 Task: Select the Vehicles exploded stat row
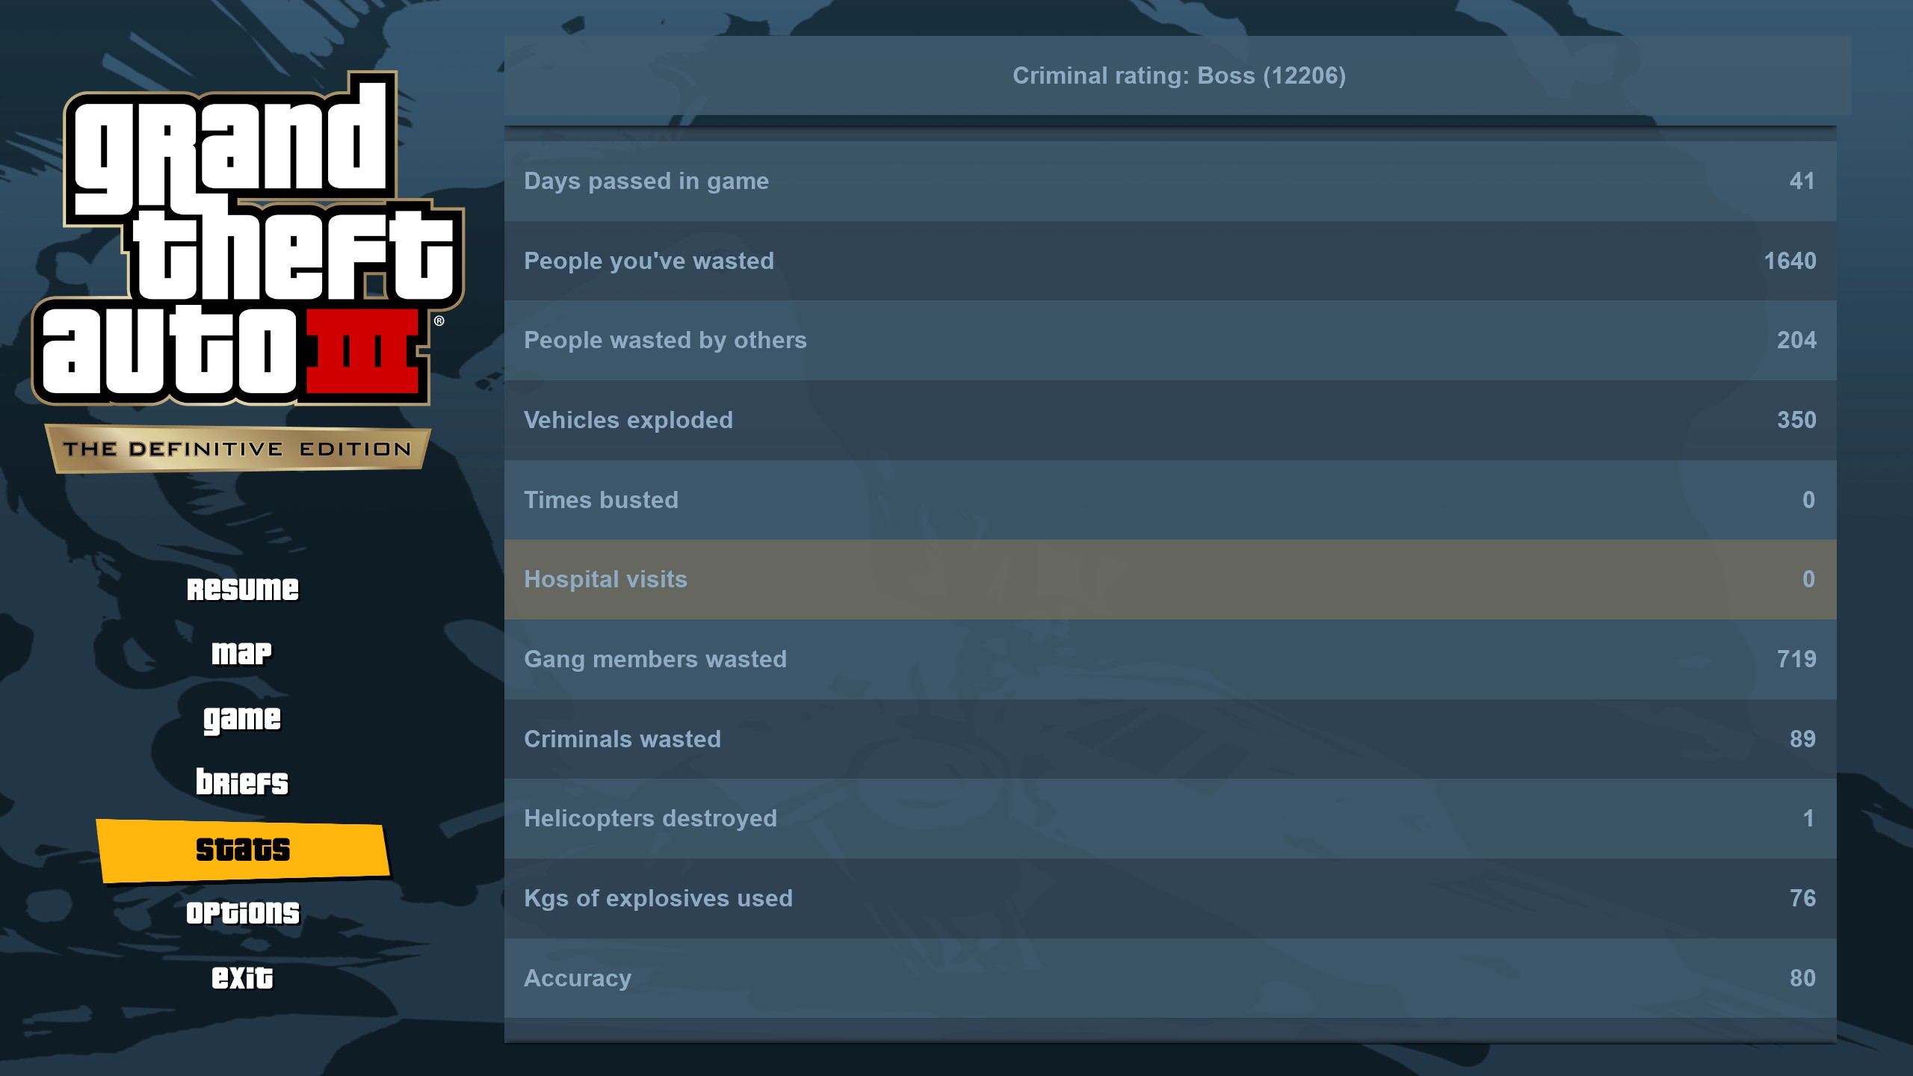click(x=1170, y=420)
